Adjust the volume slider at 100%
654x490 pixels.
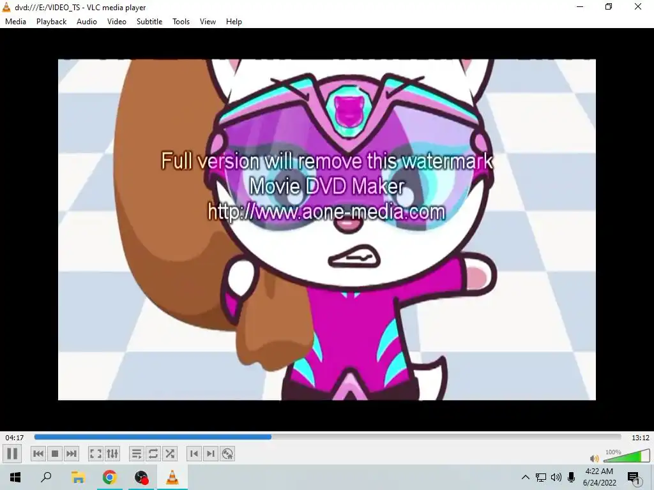click(x=627, y=456)
